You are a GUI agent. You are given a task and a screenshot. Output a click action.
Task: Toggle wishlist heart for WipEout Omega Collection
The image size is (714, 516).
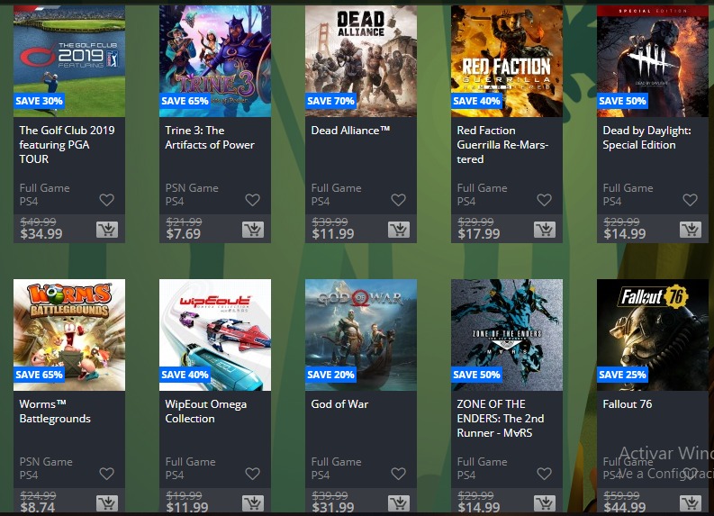pos(253,474)
